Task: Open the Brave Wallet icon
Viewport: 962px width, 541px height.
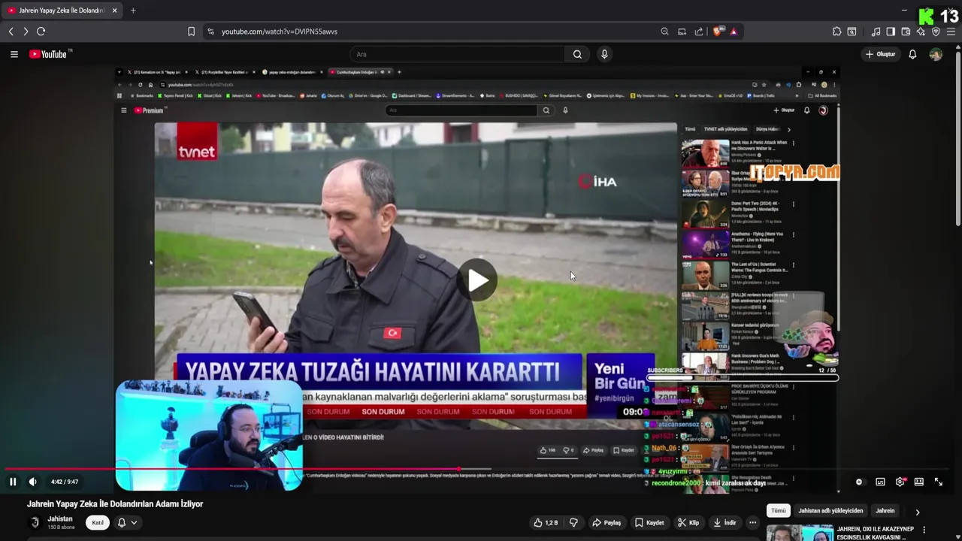Action: [x=906, y=32]
